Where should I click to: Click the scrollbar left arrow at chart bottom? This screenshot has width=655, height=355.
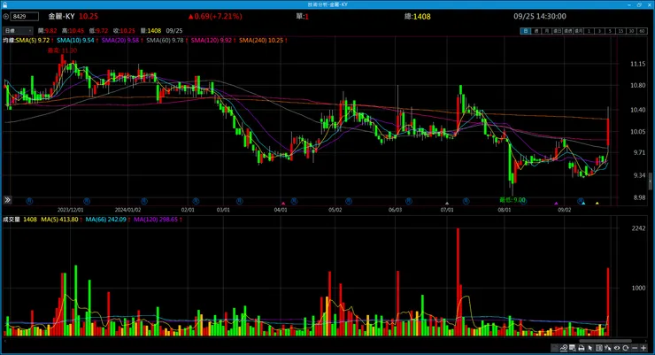click(x=5, y=341)
